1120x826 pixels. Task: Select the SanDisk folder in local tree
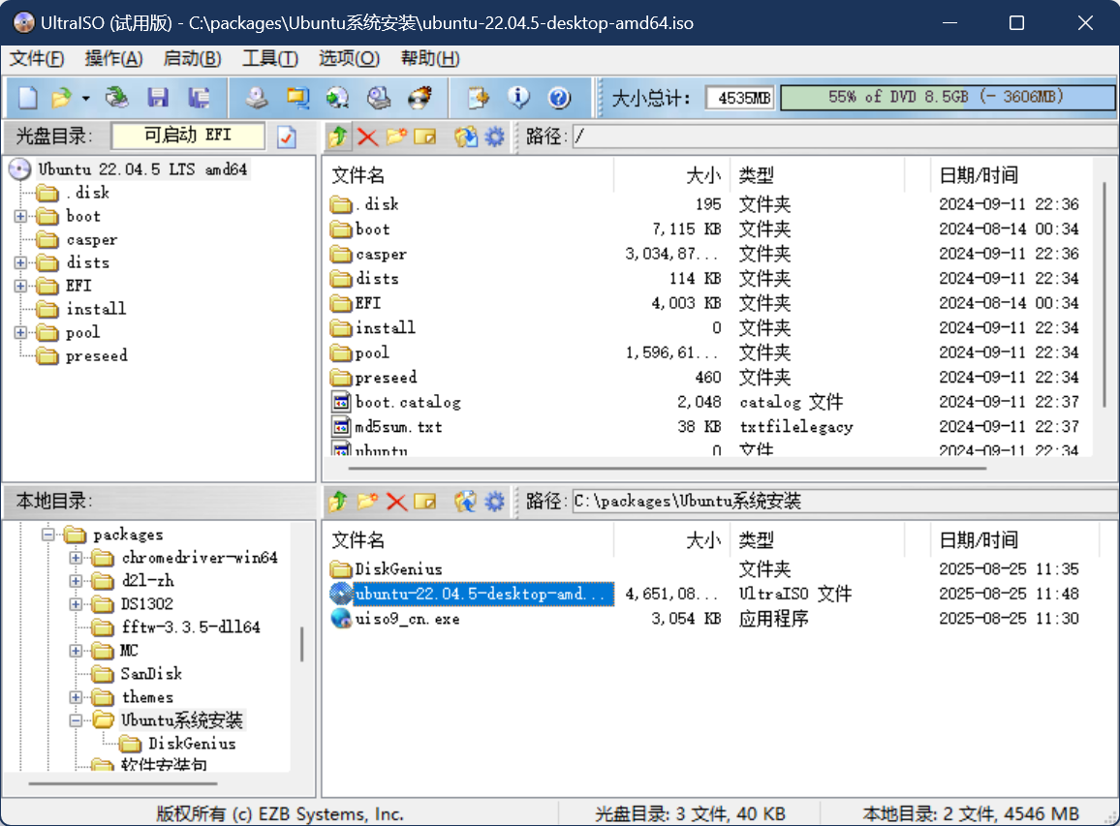[151, 674]
